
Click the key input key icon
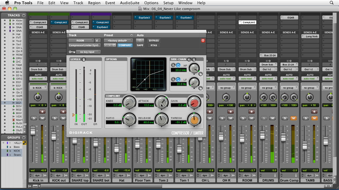pyautogui.click(x=72, y=52)
